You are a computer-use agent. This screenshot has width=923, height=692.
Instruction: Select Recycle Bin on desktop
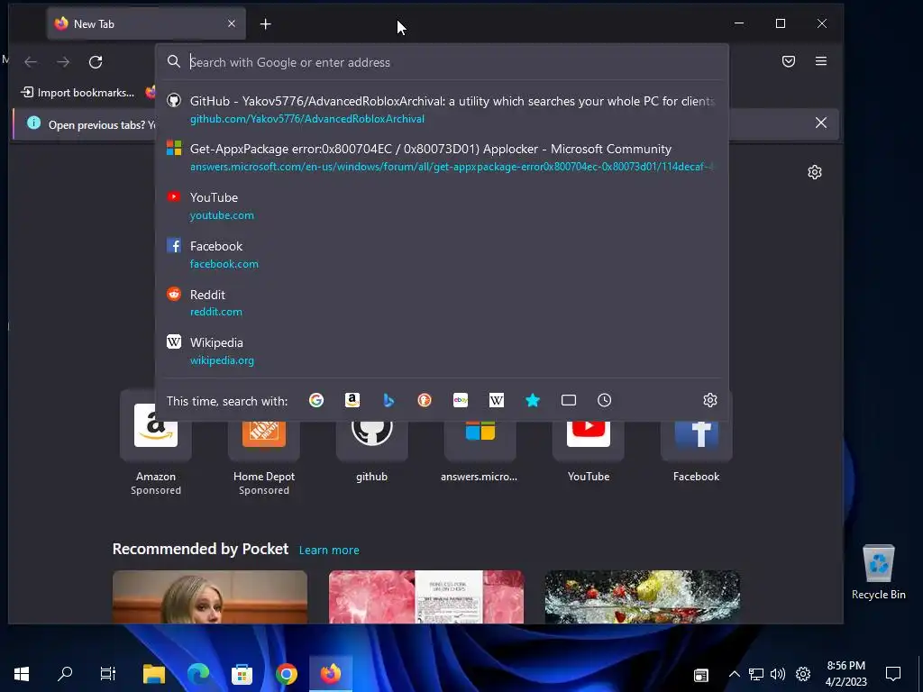click(878, 572)
